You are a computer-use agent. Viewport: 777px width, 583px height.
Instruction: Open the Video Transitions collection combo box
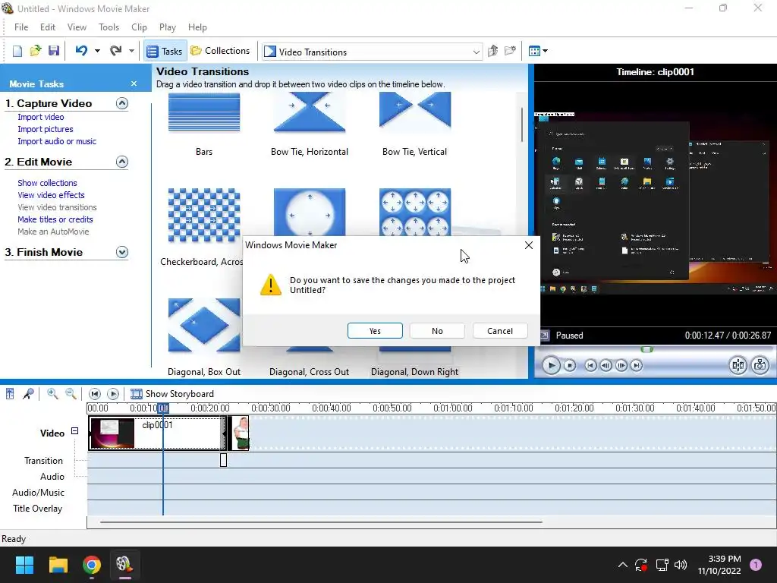point(372,52)
